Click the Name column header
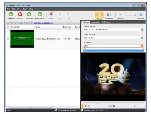The width and height of the screenshot is (151, 114). (38, 27)
